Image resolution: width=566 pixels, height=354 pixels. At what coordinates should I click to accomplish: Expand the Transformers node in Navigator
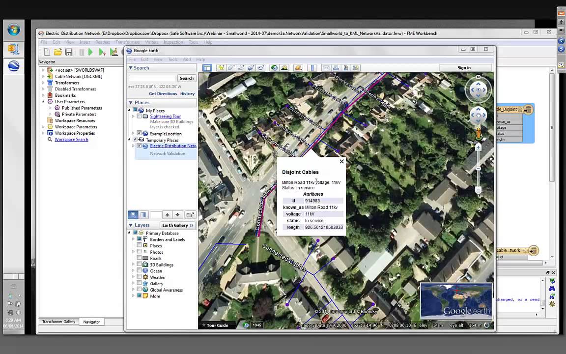tap(43, 83)
